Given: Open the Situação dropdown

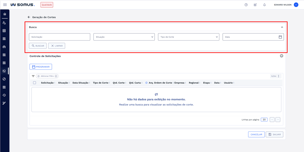Looking at the screenshot, I should [x=124, y=37].
